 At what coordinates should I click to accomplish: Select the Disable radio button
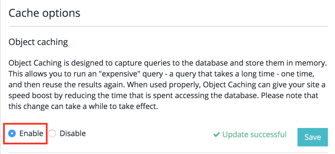52,133
